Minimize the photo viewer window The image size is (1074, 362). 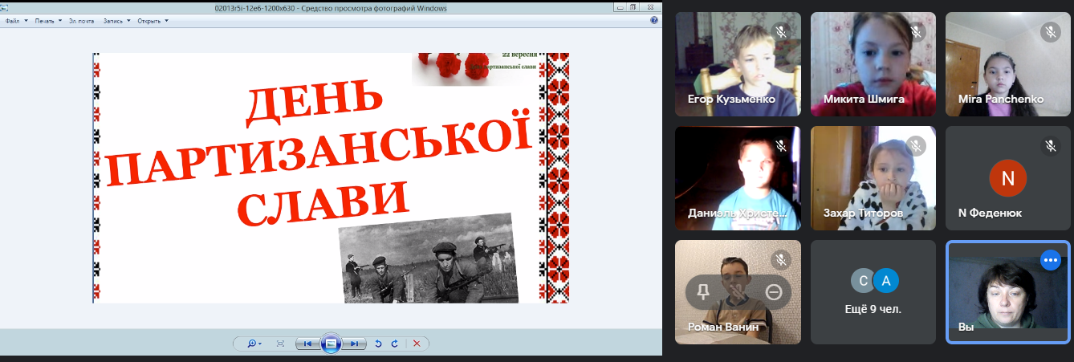pyautogui.click(x=620, y=7)
